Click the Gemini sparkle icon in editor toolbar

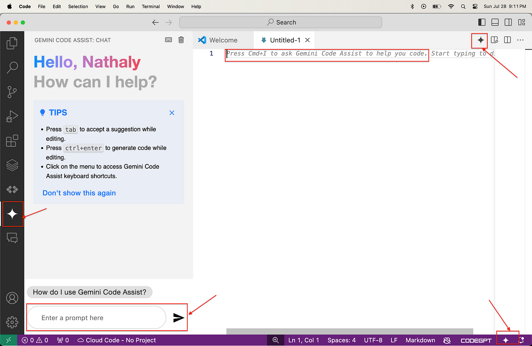pyautogui.click(x=481, y=40)
